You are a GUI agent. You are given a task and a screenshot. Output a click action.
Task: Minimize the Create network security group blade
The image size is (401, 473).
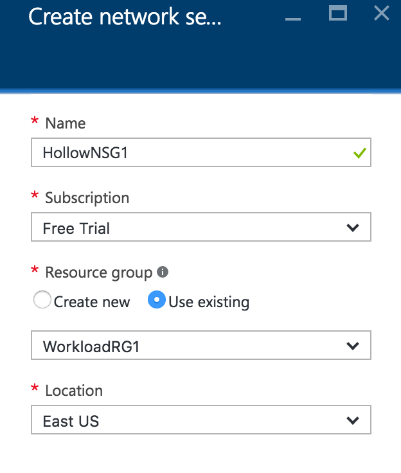pos(293,18)
